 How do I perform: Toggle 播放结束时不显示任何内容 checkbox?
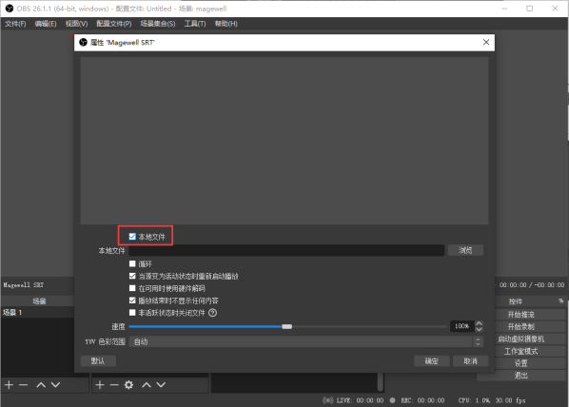click(x=132, y=300)
